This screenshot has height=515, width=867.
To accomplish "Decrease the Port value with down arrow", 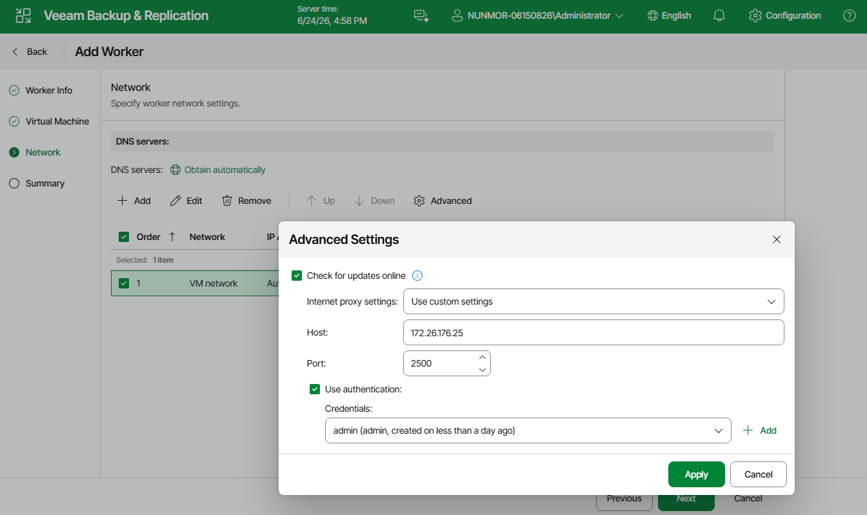I will click(x=482, y=370).
